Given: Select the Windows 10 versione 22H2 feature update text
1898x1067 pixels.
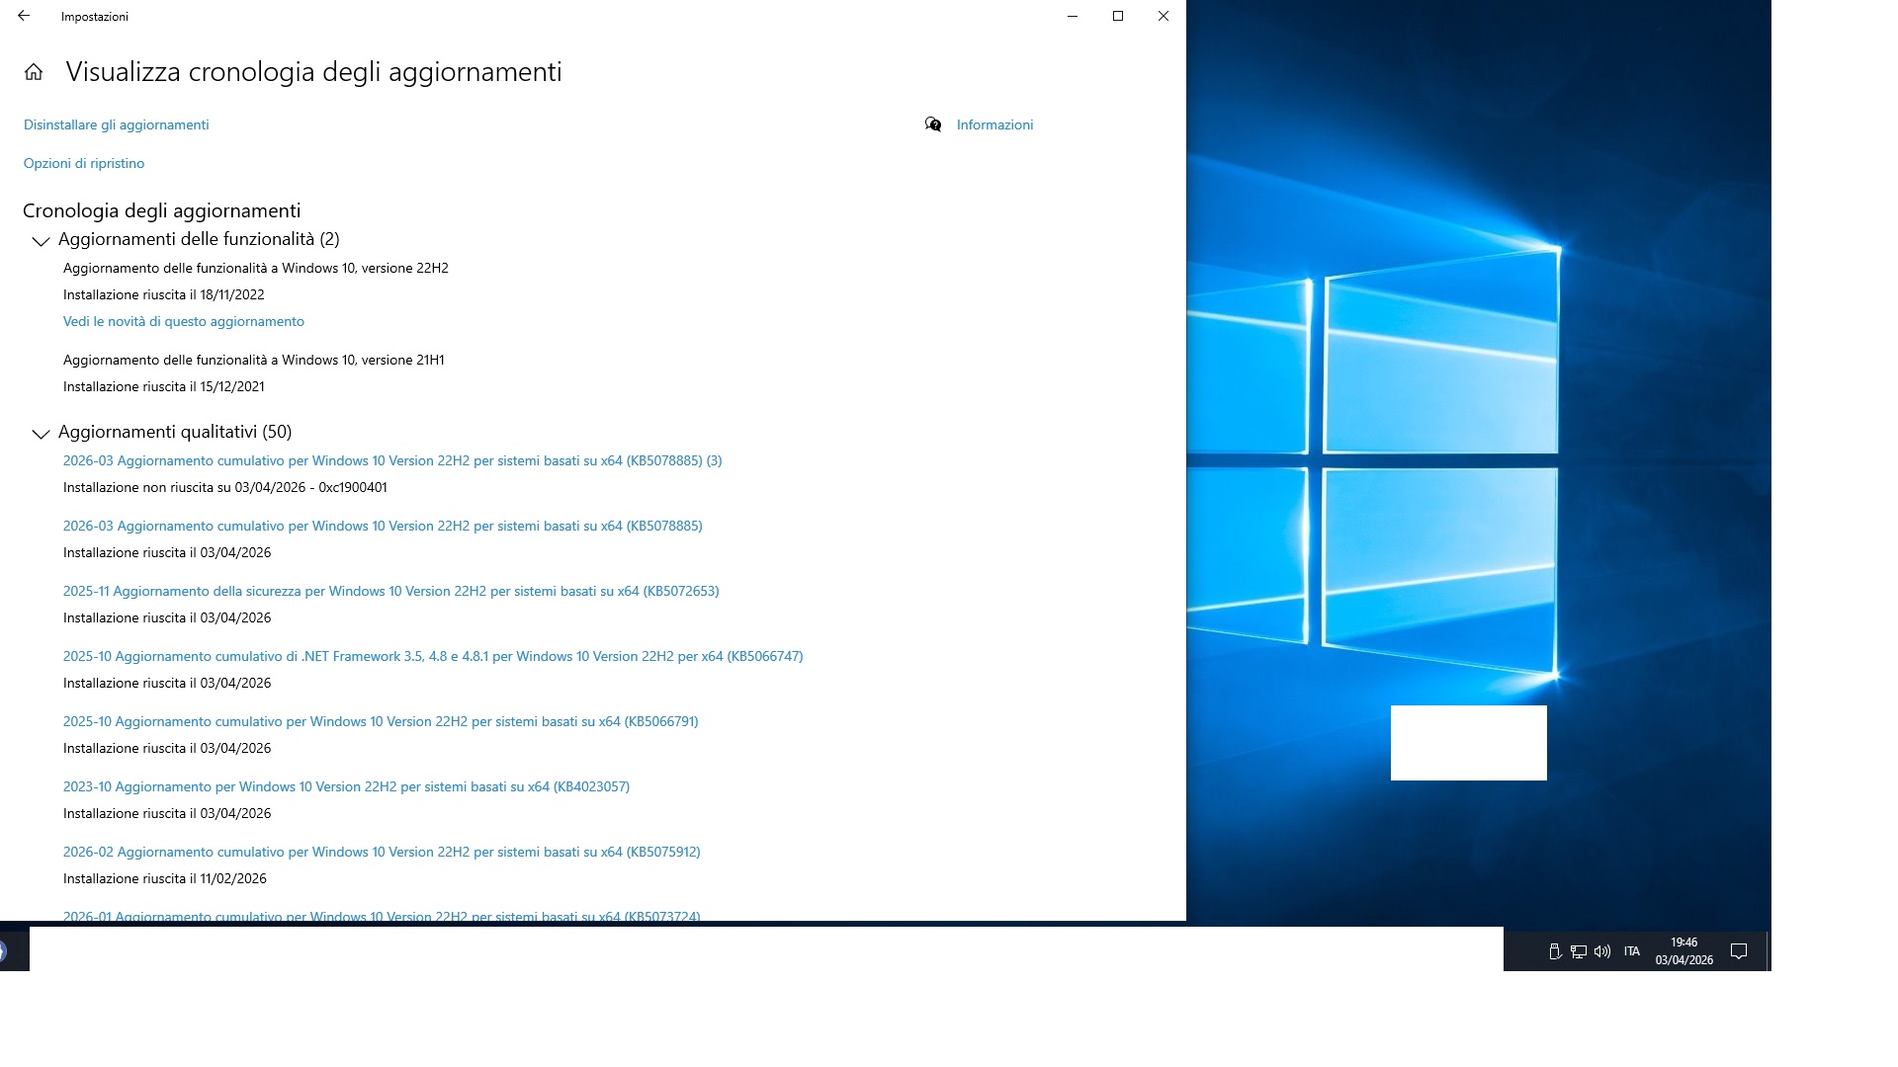Looking at the screenshot, I should (x=256, y=268).
